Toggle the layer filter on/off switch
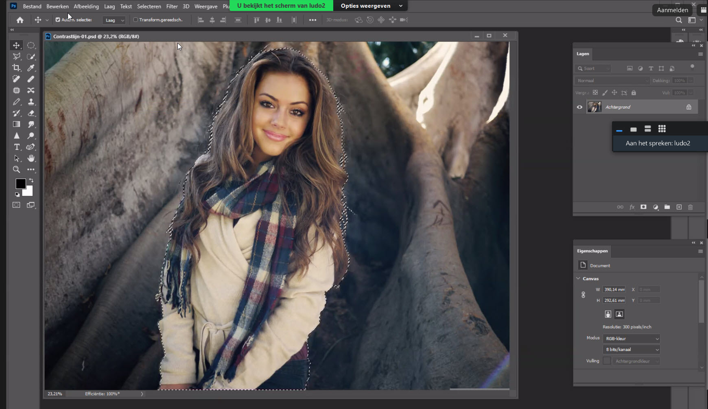The image size is (708, 409). point(692,67)
